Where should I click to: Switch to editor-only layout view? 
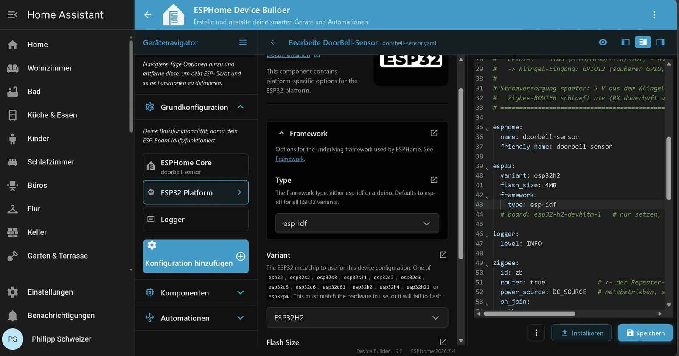[660, 42]
